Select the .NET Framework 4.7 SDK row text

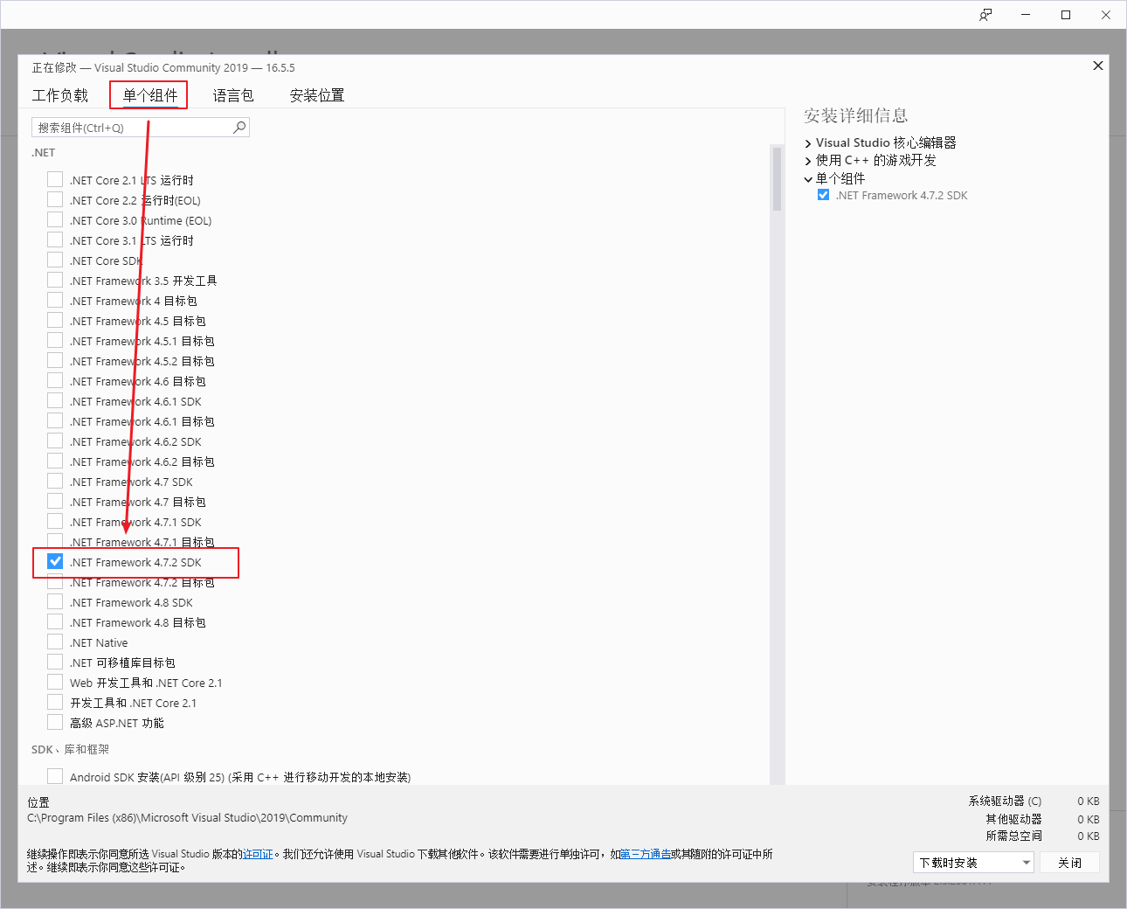[x=131, y=482]
